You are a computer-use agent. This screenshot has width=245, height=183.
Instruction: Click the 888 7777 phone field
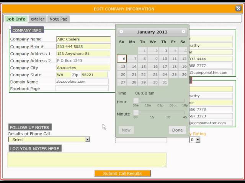211,66
